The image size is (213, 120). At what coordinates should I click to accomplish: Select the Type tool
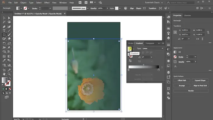[x=4, y=31]
